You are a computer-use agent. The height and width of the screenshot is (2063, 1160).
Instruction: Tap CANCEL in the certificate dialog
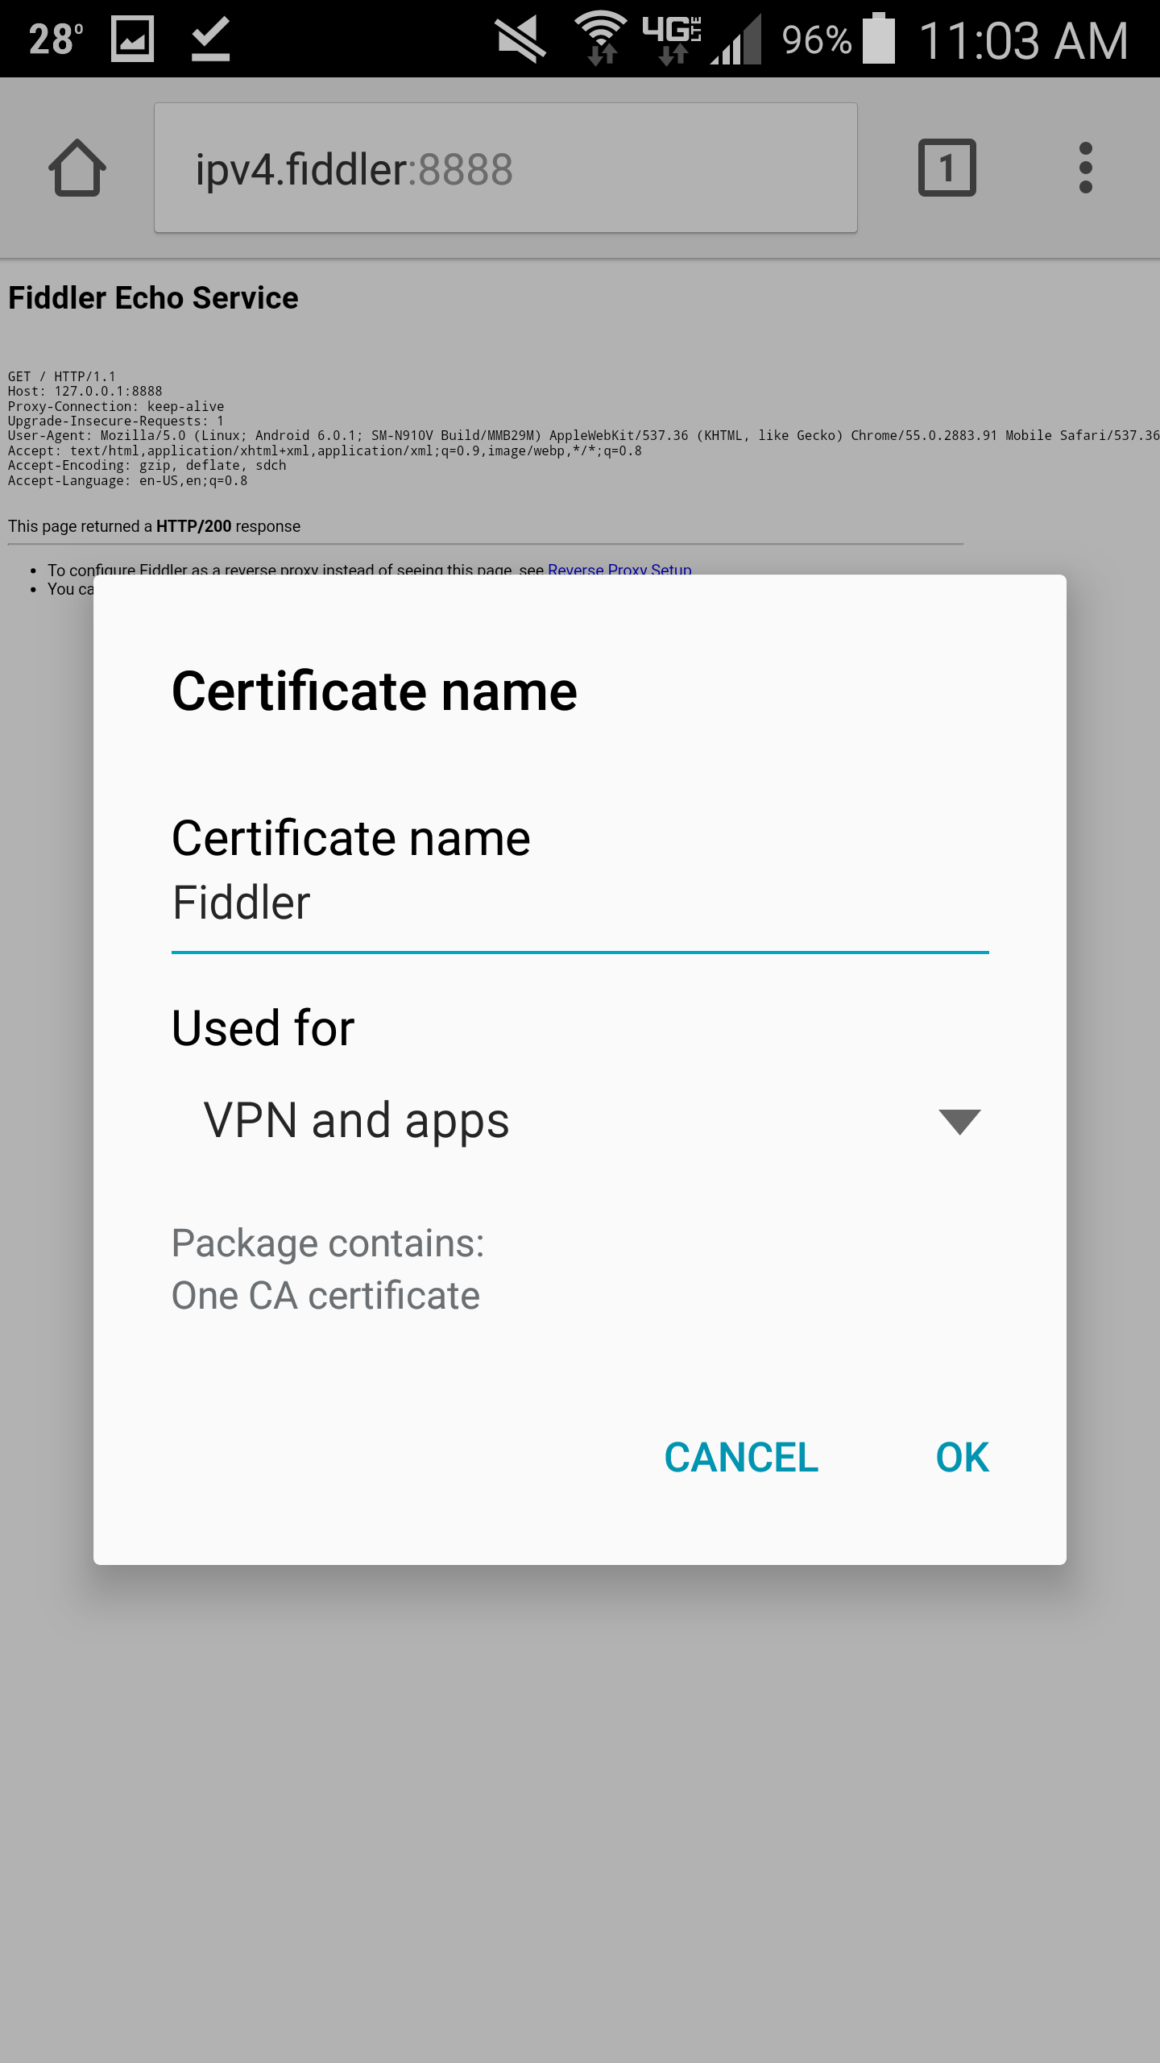click(741, 1457)
